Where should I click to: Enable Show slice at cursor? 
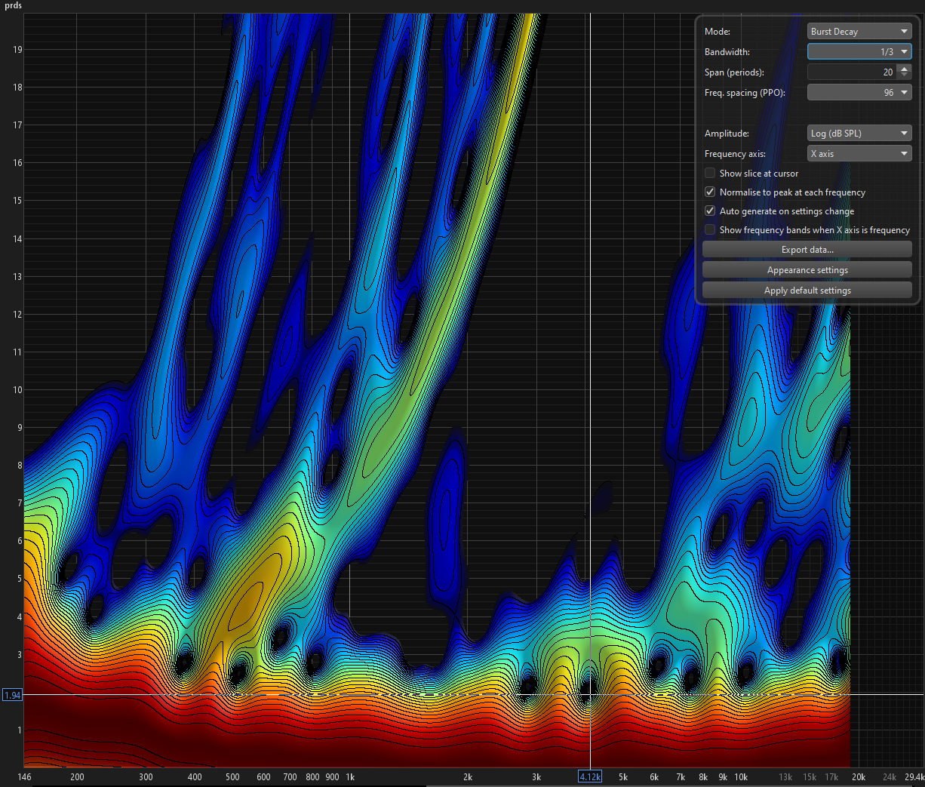(710, 174)
